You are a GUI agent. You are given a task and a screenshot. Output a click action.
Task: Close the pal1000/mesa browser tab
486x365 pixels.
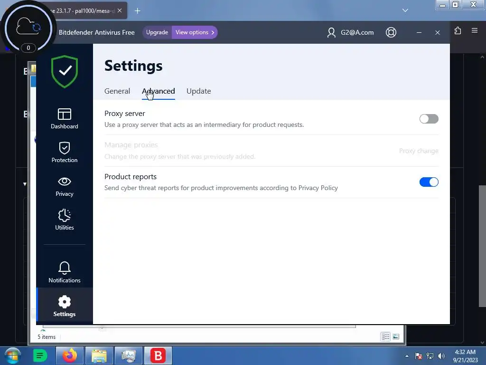[x=120, y=10]
